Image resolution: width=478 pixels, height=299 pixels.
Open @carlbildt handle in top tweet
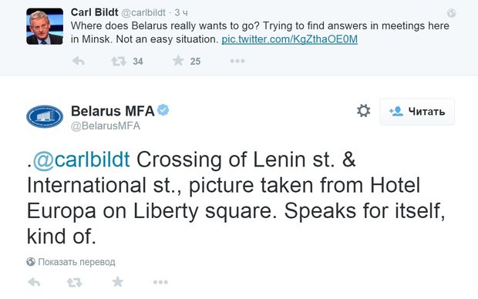[143, 13]
